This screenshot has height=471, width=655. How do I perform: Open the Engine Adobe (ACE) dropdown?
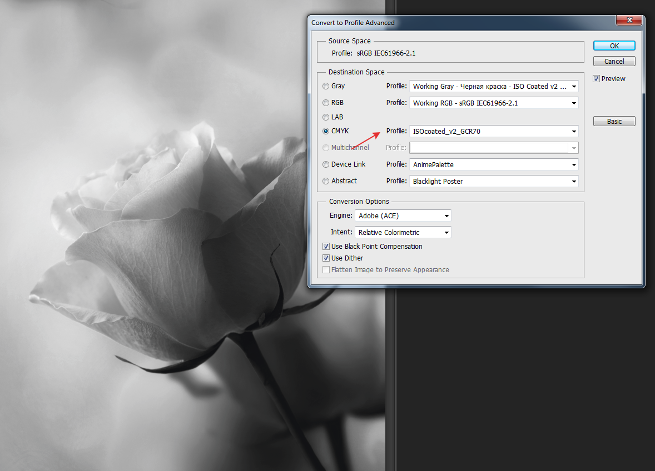403,216
